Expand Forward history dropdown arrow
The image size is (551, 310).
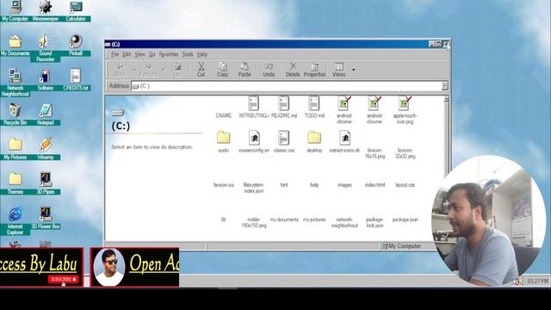(x=163, y=70)
